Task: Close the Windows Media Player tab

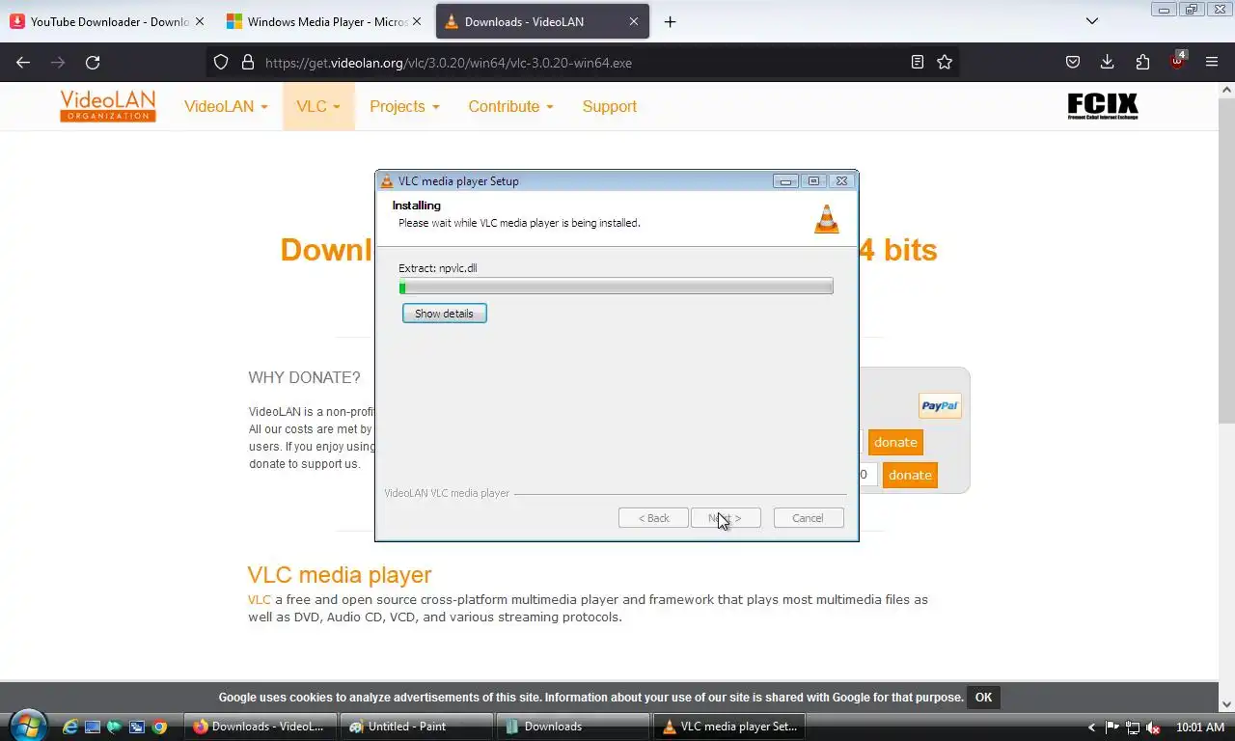Action: pos(417,21)
